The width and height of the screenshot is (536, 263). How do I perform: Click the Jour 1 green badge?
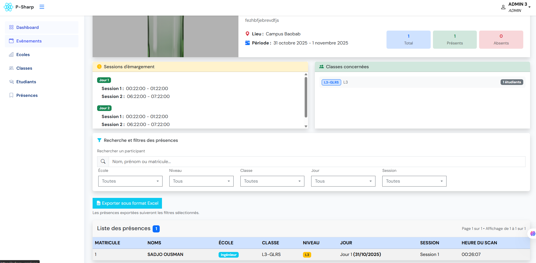pos(104,80)
